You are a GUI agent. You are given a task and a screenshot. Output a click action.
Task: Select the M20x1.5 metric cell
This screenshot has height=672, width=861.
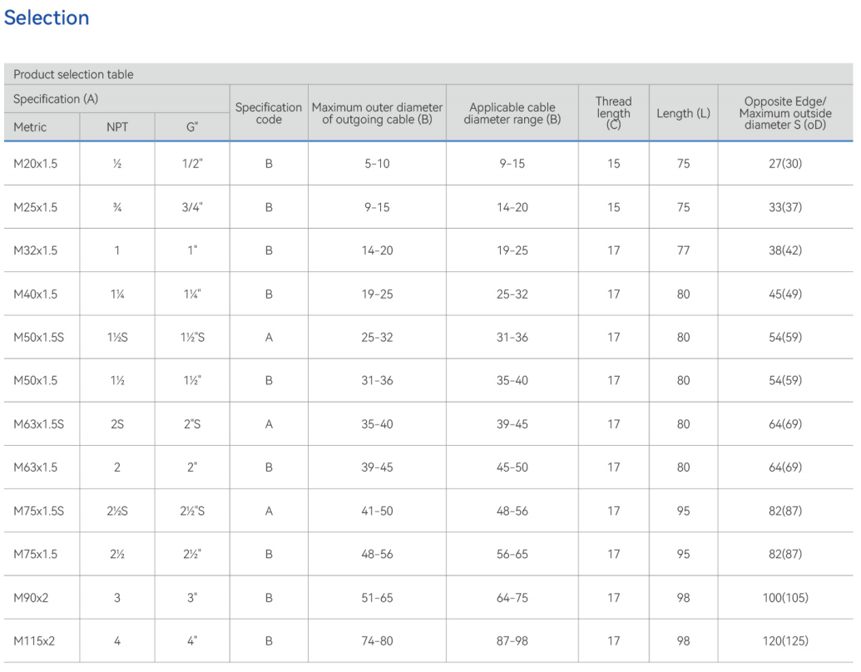[x=35, y=164]
